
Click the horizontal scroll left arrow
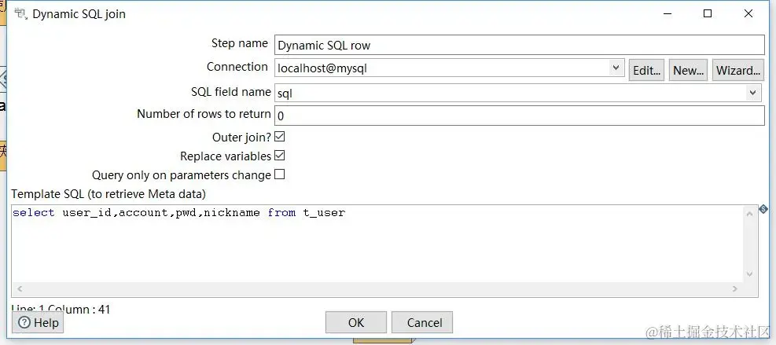[20, 288]
